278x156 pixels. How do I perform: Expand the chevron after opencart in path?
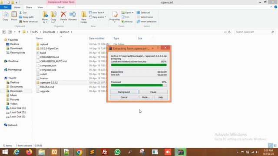71,32
